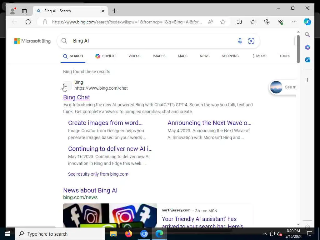Click the scrollbar down arrow
Image resolution: width=320 pixels, height=240 pixels.
point(298,224)
